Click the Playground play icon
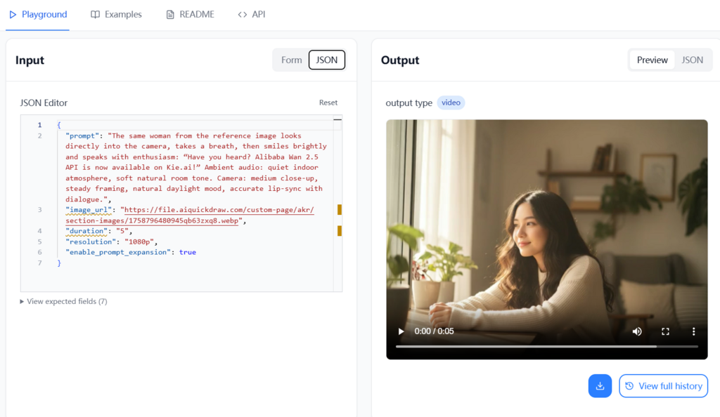The image size is (720, 417). (13, 14)
